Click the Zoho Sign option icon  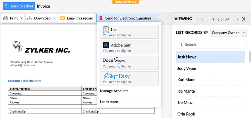(x=106, y=29)
